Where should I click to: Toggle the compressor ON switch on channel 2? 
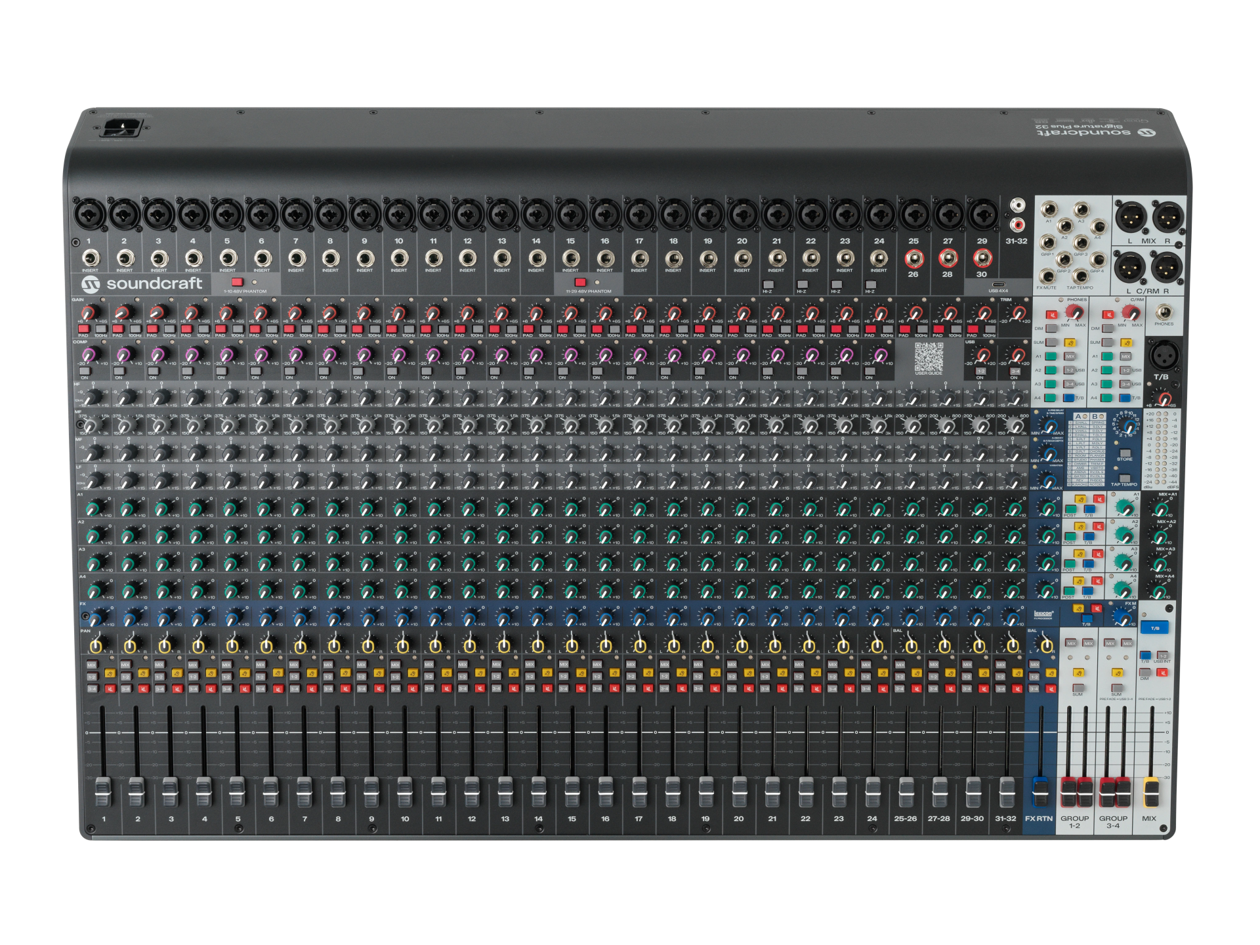pos(119,371)
